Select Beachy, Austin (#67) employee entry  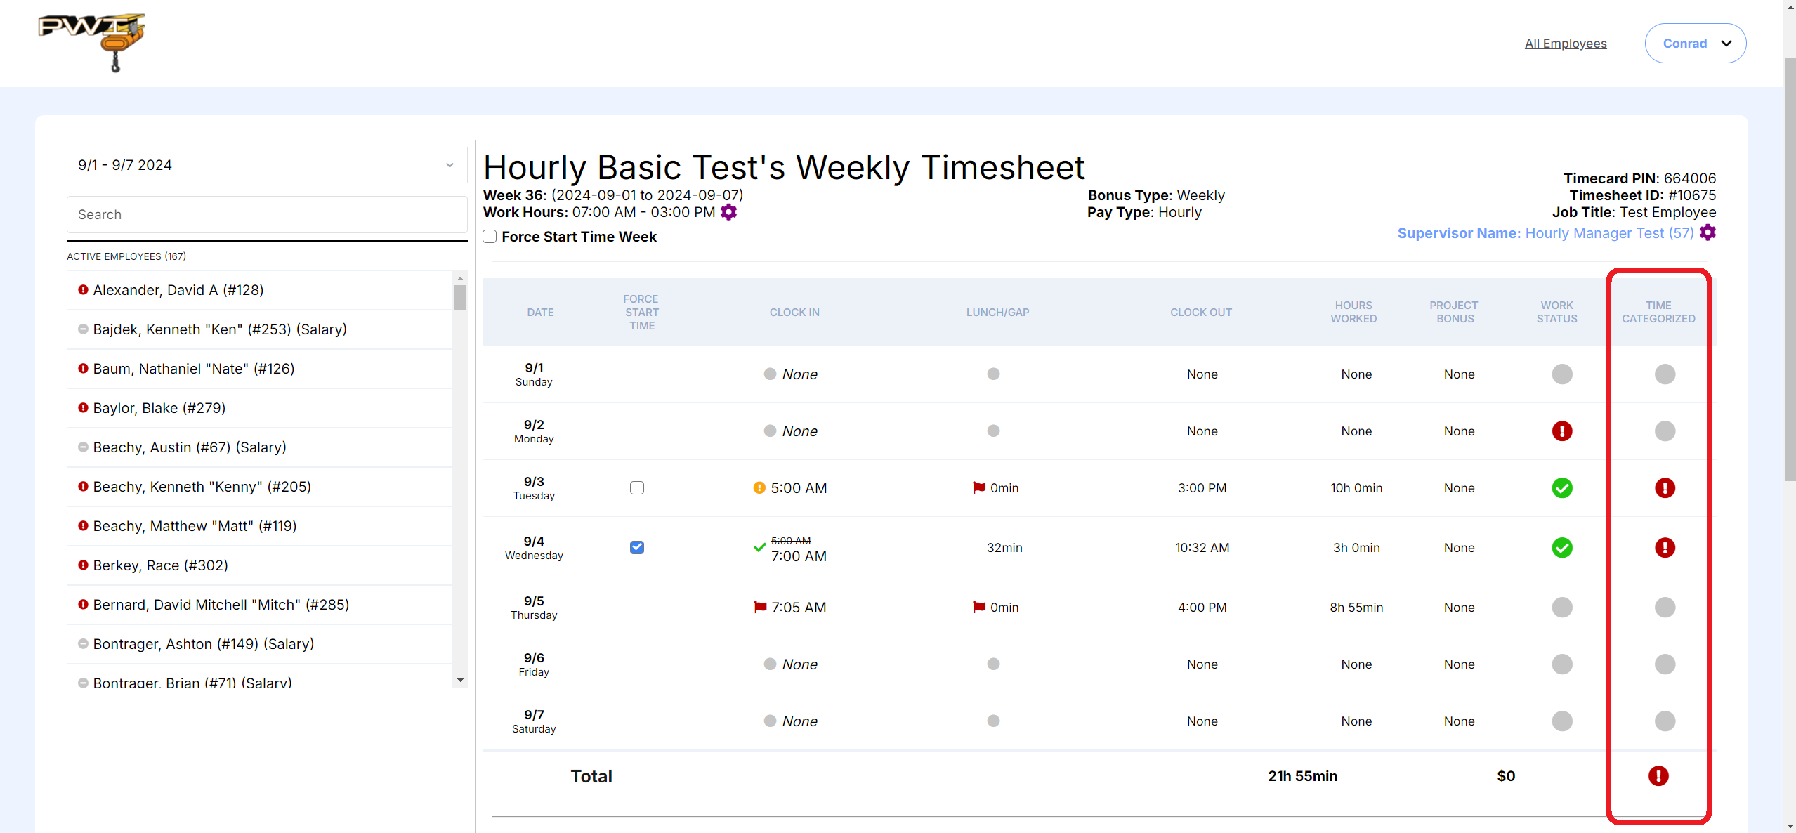pos(190,447)
